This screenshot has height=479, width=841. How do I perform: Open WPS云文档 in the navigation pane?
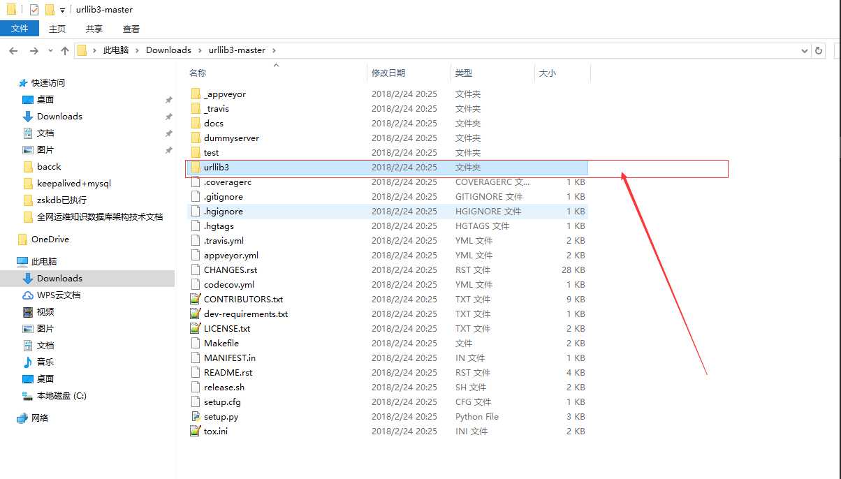[59, 295]
